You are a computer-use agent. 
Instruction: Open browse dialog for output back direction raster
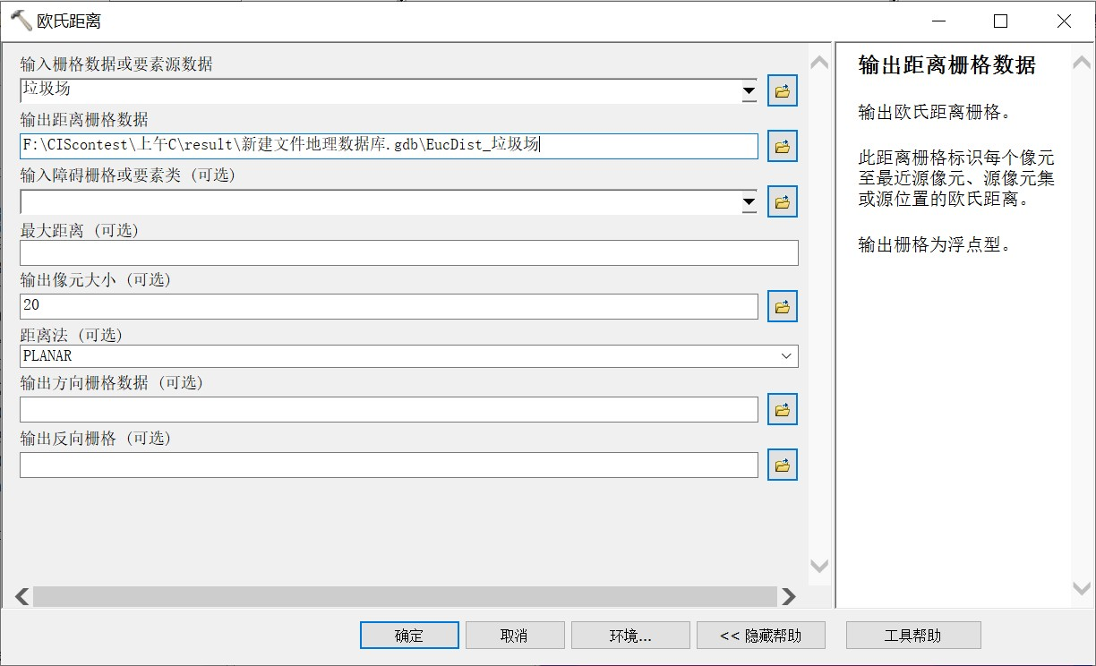coord(781,464)
